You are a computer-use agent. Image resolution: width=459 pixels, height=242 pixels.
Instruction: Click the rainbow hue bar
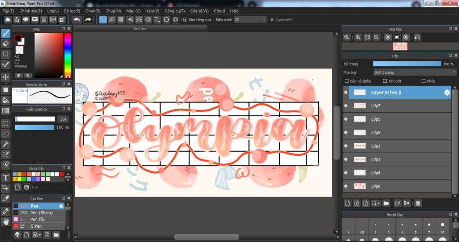pos(68,55)
